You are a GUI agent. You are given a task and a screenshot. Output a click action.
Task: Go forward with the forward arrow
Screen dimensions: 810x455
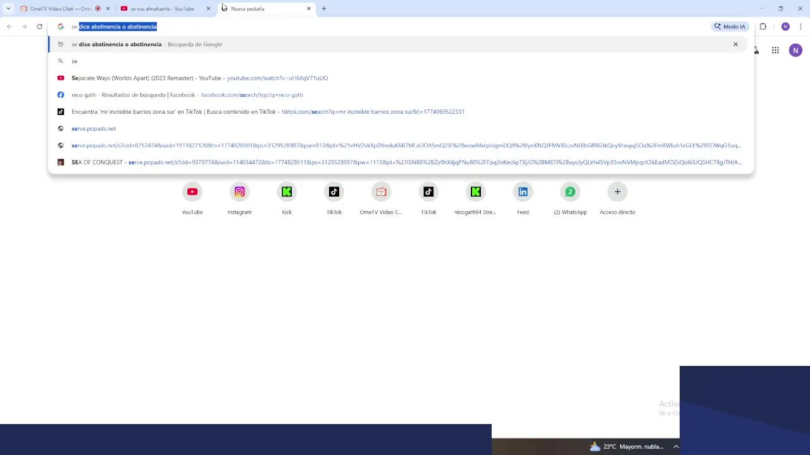click(24, 27)
